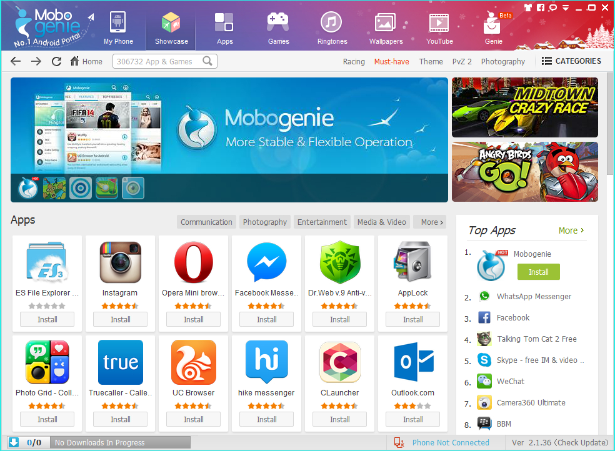The height and width of the screenshot is (451, 615).
Task: Click Check Update in status bar
Action: [581, 442]
